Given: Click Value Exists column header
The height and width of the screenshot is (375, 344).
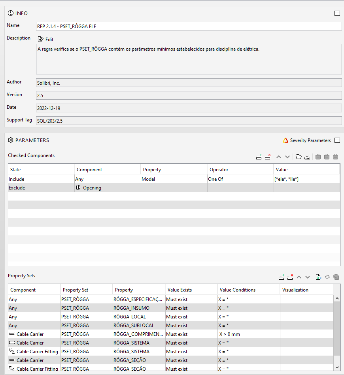Looking at the screenshot, I should [191, 290].
